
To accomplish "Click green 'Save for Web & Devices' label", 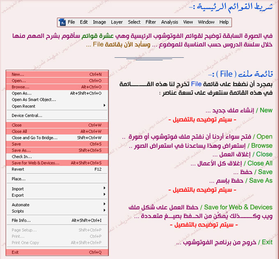I will point(238,207).
